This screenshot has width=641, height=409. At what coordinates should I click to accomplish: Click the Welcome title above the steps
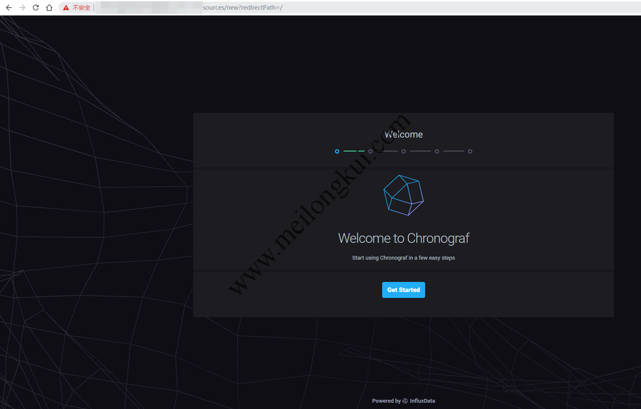[x=404, y=134]
